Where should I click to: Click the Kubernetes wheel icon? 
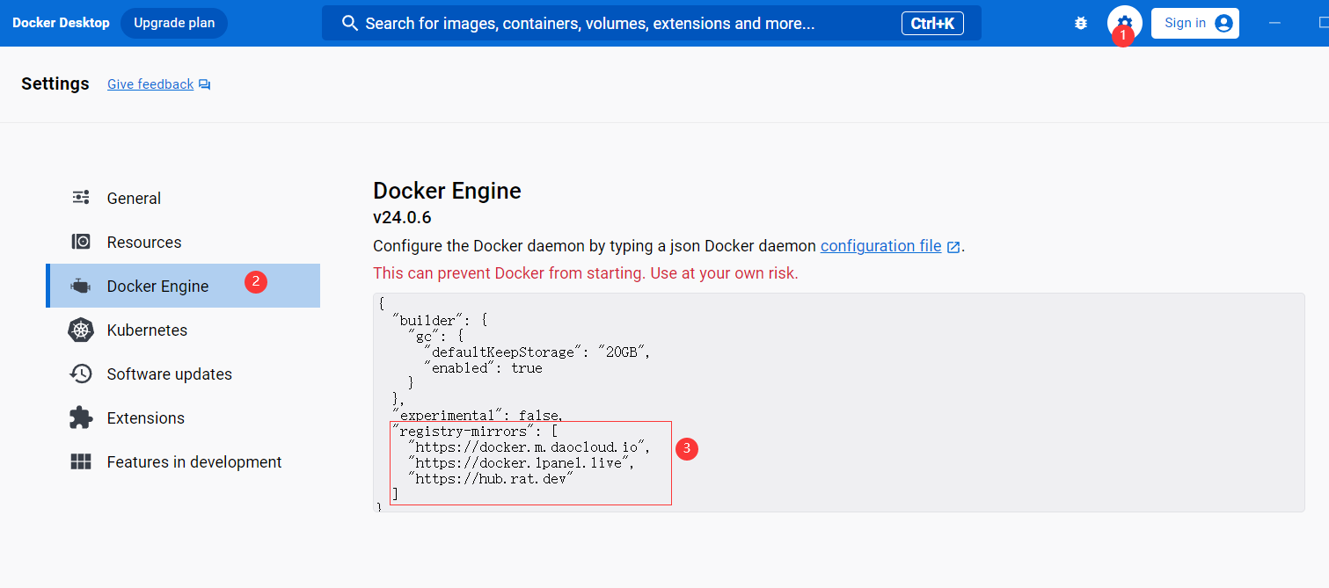coord(81,330)
